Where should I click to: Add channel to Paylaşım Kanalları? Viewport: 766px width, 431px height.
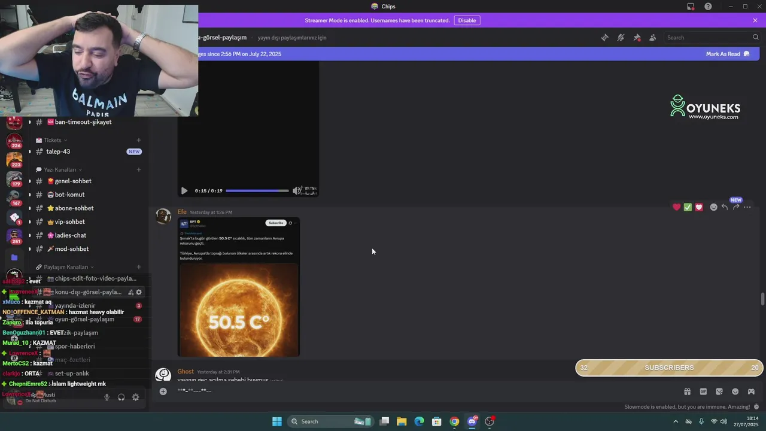click(139, 267)
